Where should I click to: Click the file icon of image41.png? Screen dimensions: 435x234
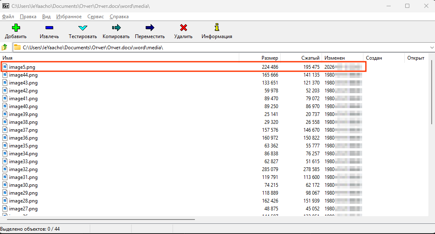point(5,98)
